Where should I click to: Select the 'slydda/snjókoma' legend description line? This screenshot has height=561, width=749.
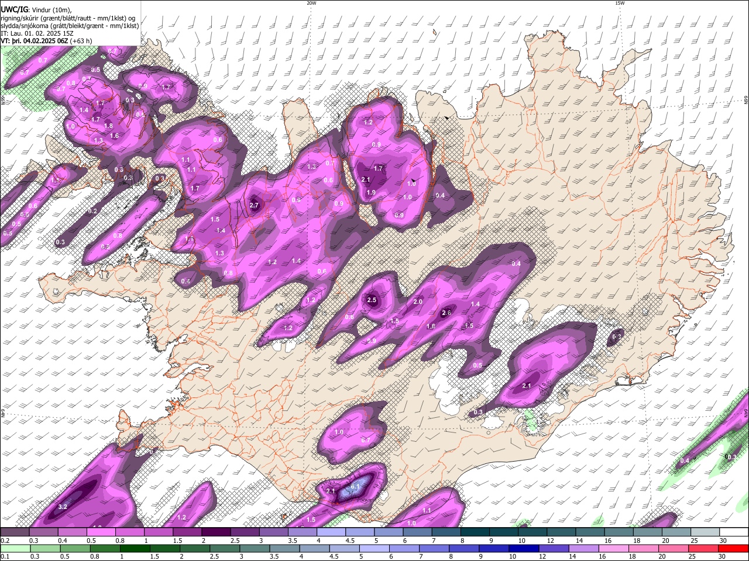point(70,26)
